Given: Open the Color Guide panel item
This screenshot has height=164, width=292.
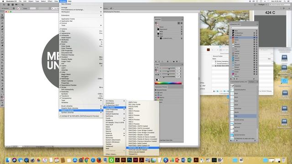Looking at the screenshot, I should (81, 46).
